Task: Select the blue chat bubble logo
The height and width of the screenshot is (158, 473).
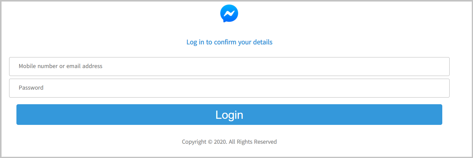Action: coord(229,13)
